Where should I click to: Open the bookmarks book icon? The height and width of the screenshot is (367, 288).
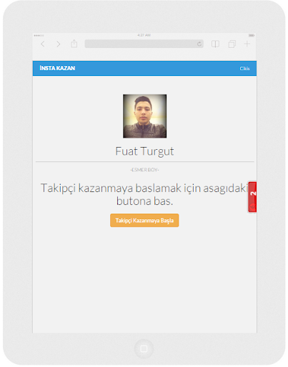(x=215, y=44)
